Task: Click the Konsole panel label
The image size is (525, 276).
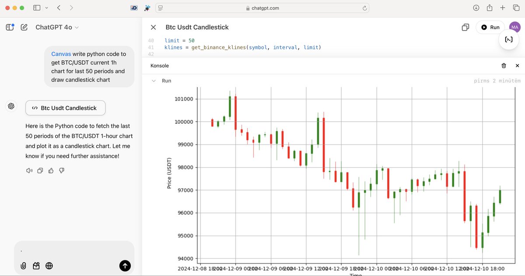Action: 160,66
